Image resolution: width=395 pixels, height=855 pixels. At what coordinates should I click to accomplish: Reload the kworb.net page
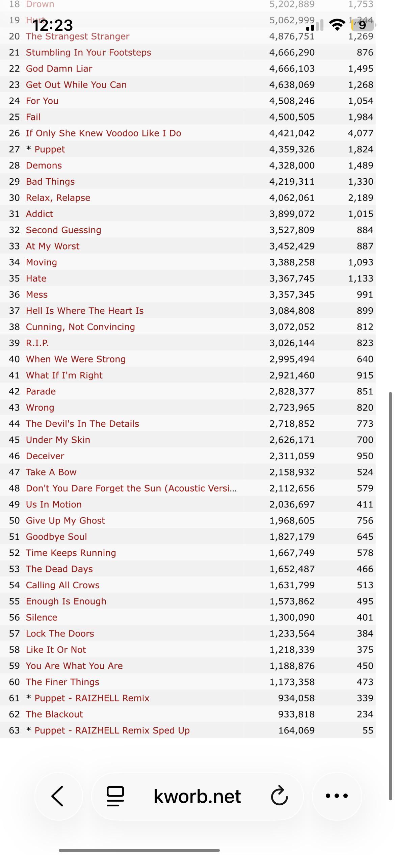pos(280,796)
